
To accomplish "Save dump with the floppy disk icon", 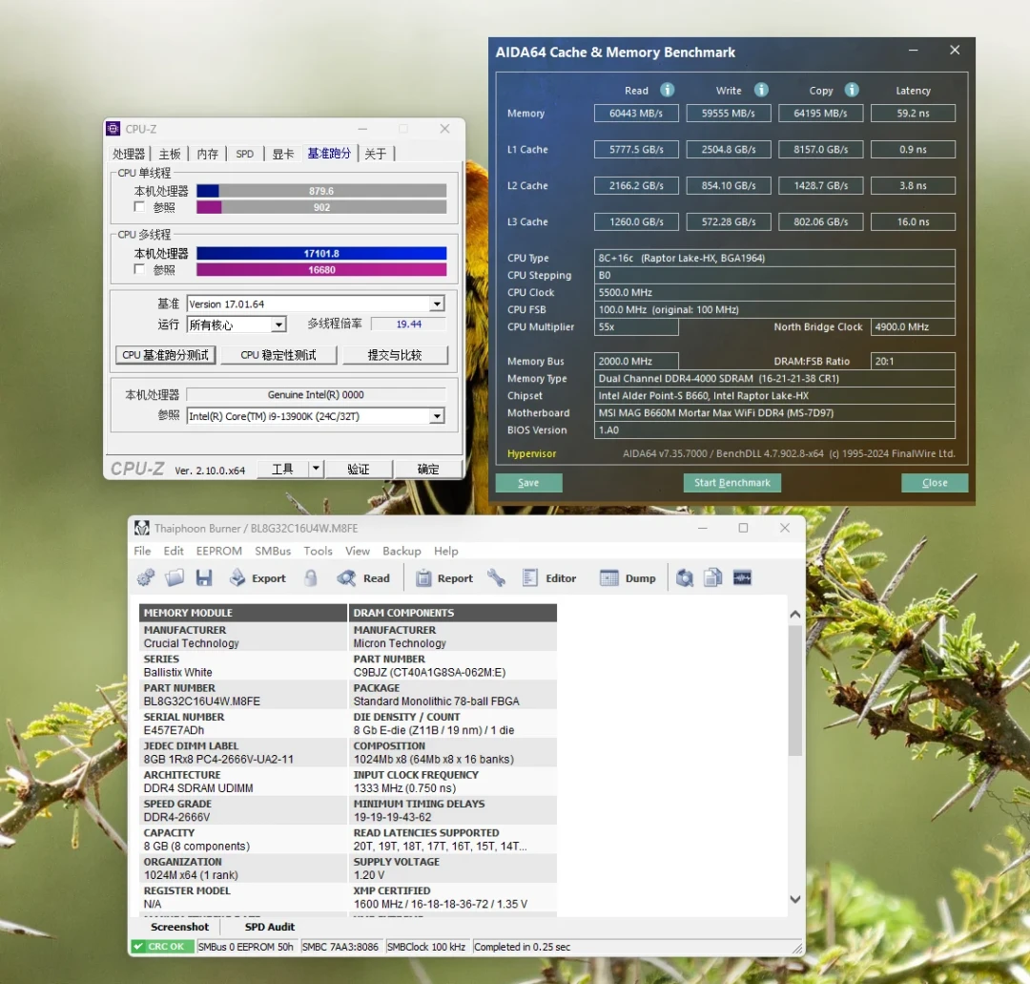I will click(x=204, y=577).
